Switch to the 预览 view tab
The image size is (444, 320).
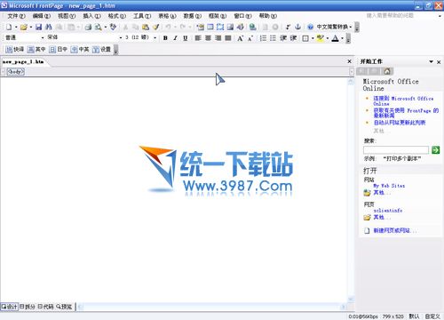[x=64, y=307]
